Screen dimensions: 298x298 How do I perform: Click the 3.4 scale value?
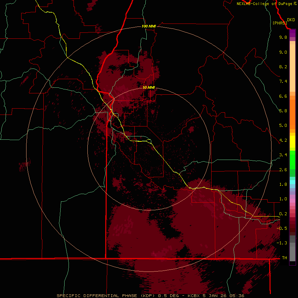pyautogui.click(x=283, y=155)
